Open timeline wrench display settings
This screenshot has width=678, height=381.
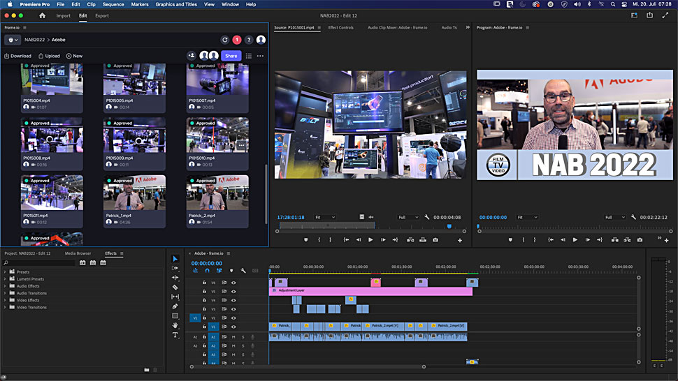point(243,271)
